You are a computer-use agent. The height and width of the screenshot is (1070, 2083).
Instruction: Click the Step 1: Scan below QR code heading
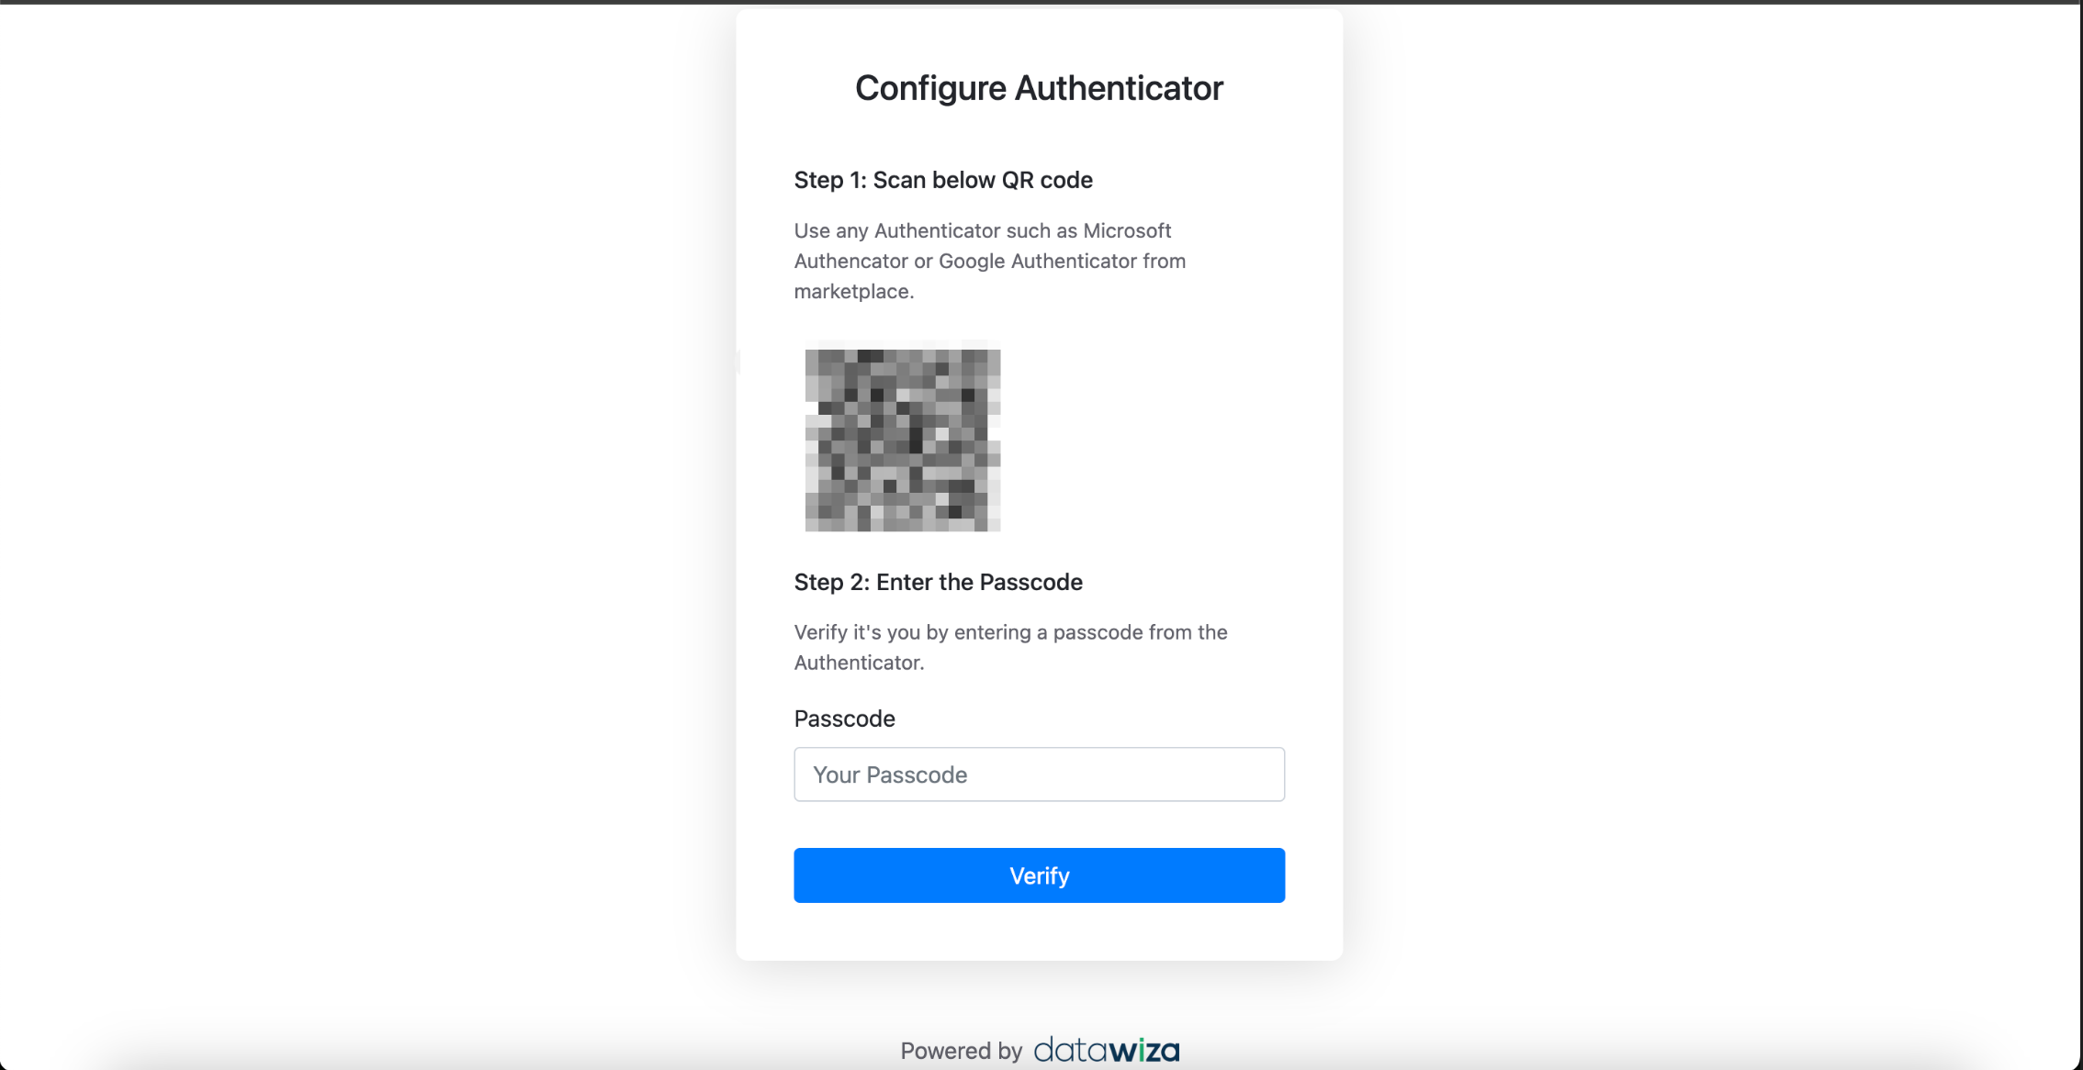943,180
